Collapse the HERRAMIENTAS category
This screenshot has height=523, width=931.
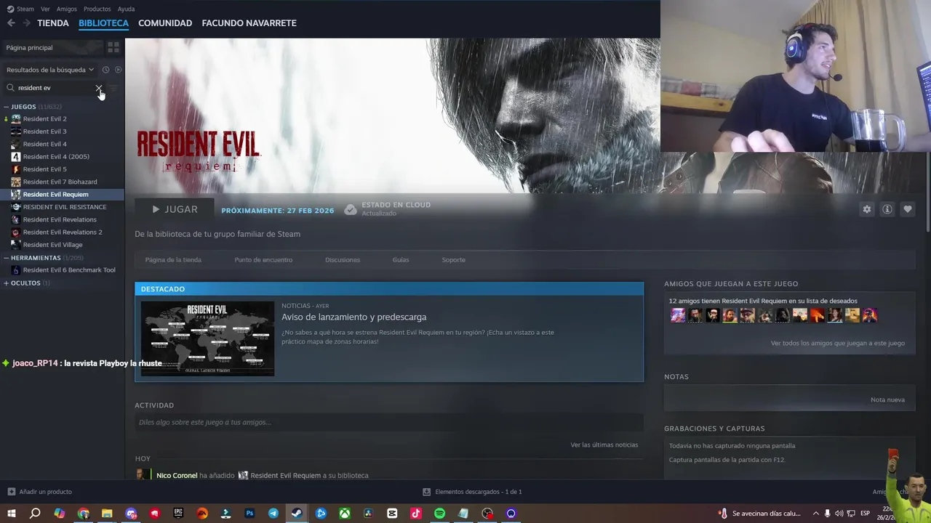coord(6,258)
